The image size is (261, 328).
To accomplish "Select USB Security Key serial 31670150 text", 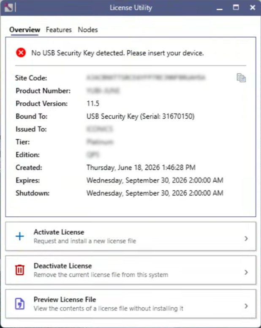I will 141,116.
